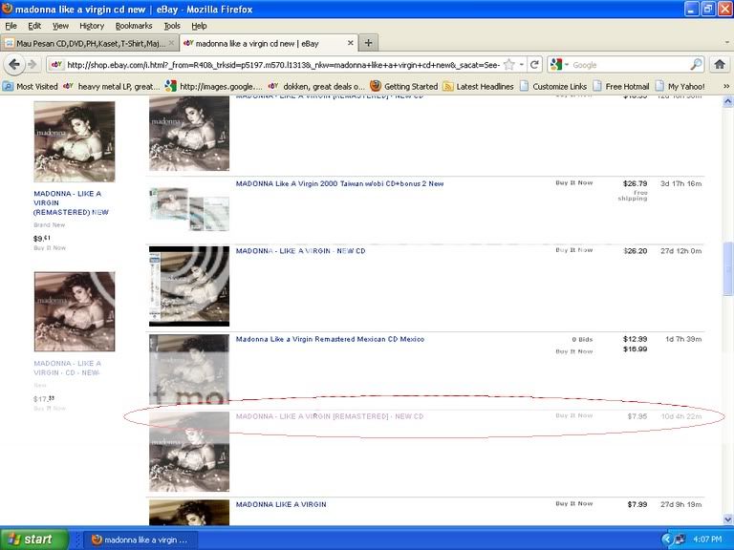Click the sidebar thumbnail above $17.33 item

(x=75, y=311)
